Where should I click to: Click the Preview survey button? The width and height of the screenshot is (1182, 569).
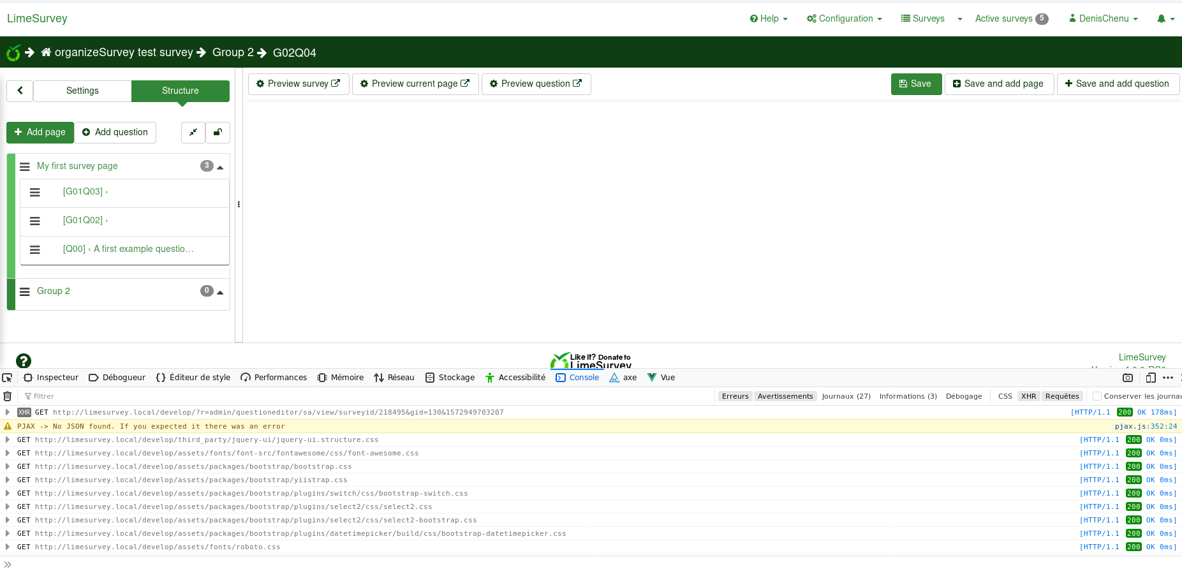point(298,84)
